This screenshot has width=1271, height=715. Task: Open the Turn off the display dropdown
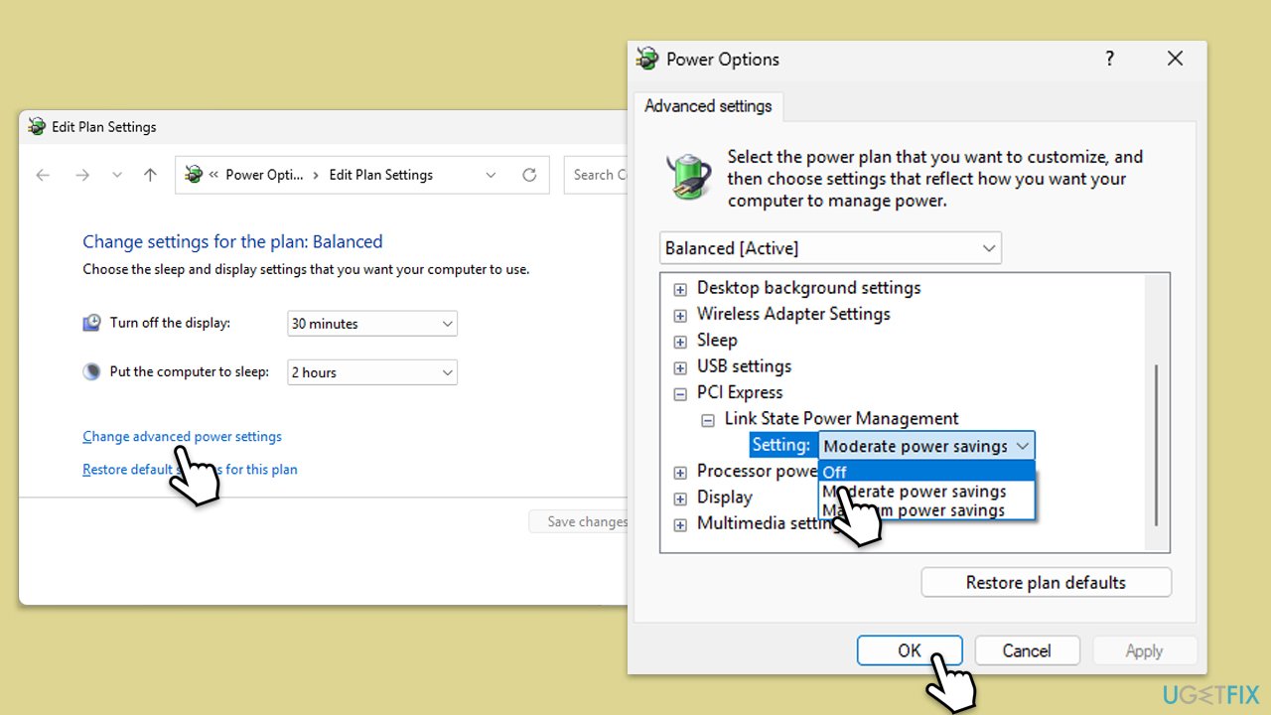371,324
